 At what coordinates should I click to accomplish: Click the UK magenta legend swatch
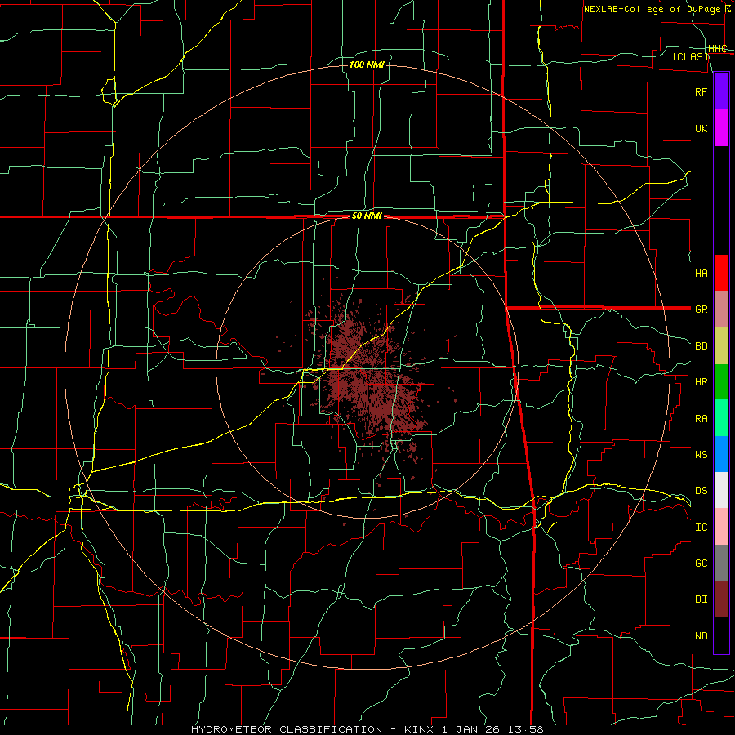coord(721,128)
